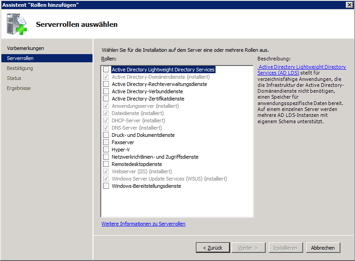Select the 'Hyper-V' label
Screen dimensions: 355x261
pos(121,149)
